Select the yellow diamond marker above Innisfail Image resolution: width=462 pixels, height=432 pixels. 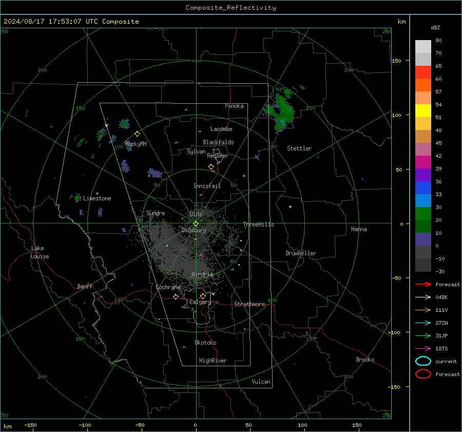pos(211,167)
